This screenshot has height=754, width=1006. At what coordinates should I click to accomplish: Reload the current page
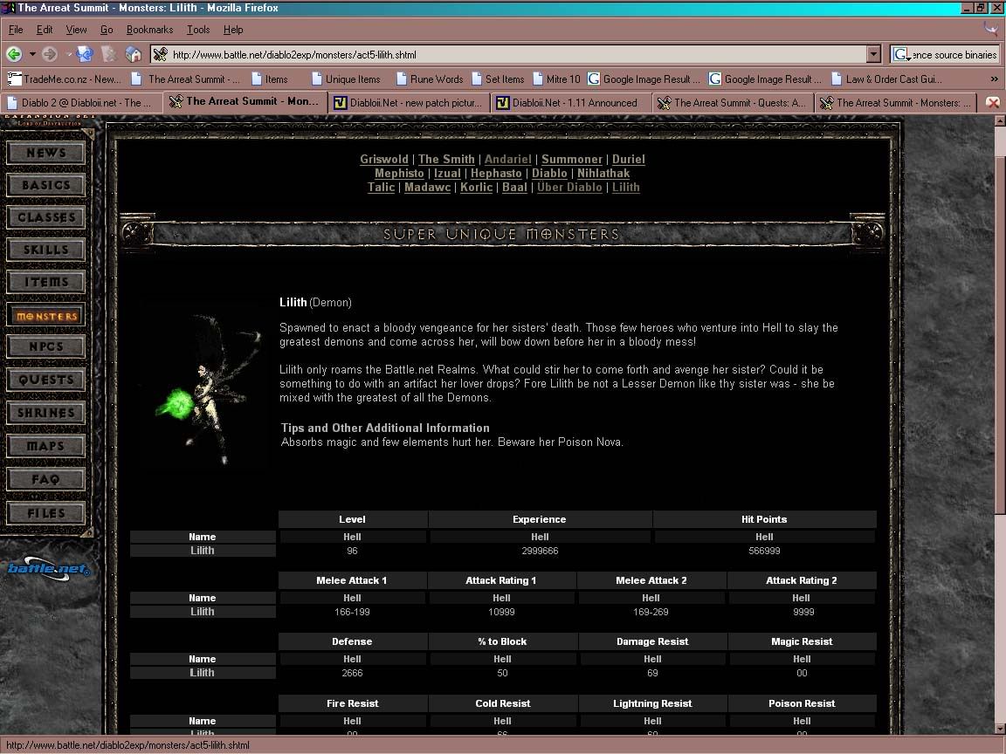coord(84,54)
